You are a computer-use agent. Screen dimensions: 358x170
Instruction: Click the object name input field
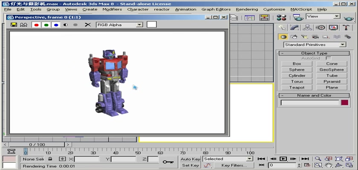[x=310, y=102]
